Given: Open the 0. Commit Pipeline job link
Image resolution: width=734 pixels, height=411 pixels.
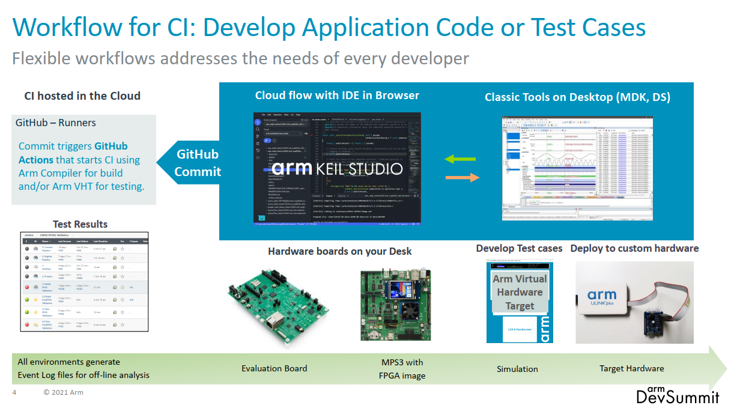Looking at the screenshot, I should [x=47, y=249].
